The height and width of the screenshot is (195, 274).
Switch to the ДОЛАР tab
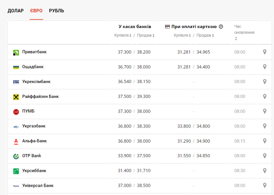16,11
